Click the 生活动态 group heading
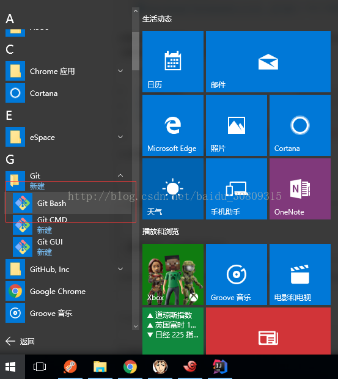The height and width of the screenshot is (379, 338). coord(157,19)
